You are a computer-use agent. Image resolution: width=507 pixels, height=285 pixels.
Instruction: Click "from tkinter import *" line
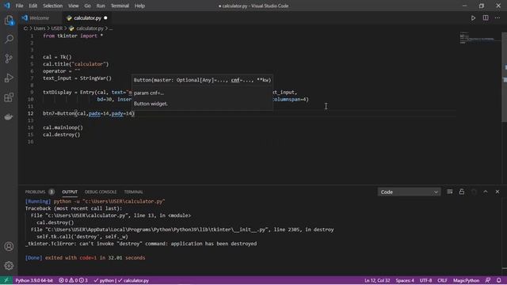[x=73, y=36]
